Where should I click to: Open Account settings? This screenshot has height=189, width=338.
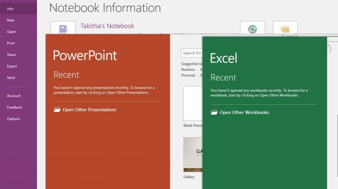pos(14,96)
